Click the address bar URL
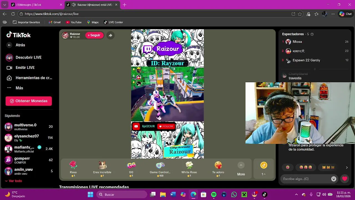355x200 pixels. [x=52, y=14]
